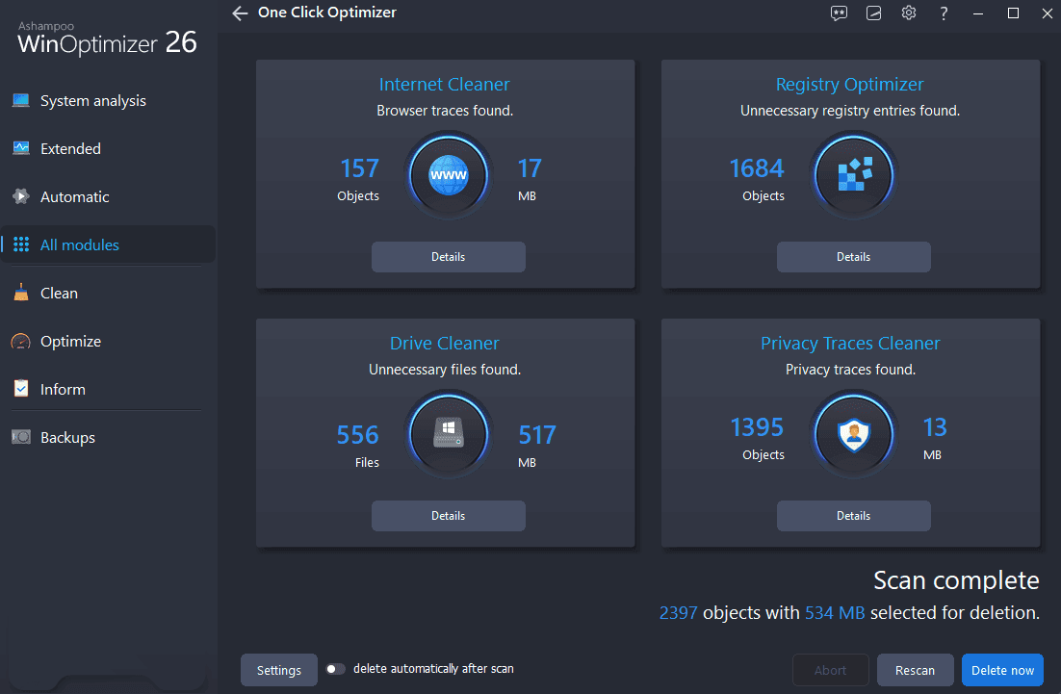Start deletion with the Delete now button
This screenshot has height=694, width=1061.
(1001, 669)
